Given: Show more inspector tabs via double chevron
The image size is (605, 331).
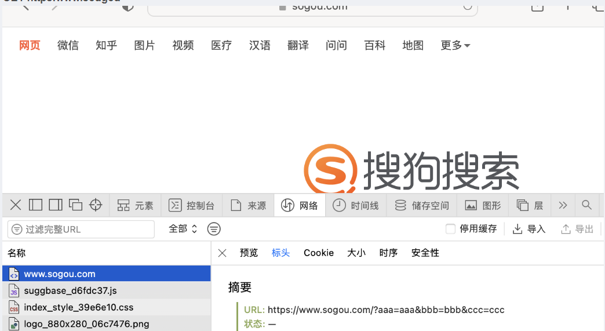Looking at the screenshot, I should 563,205.
